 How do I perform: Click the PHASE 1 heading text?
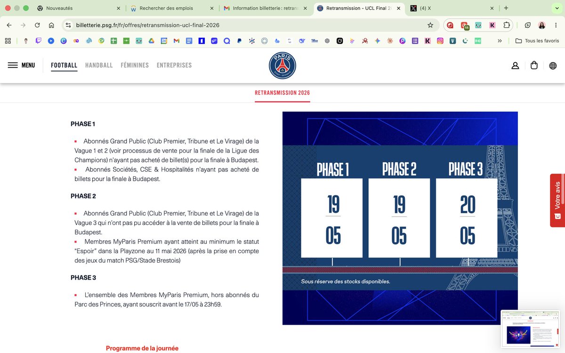pos(83,124)
